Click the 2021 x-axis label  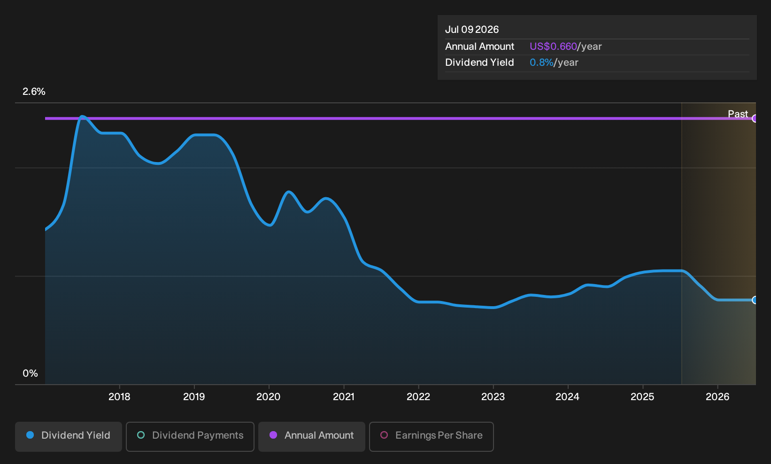[x=344, y=397]
